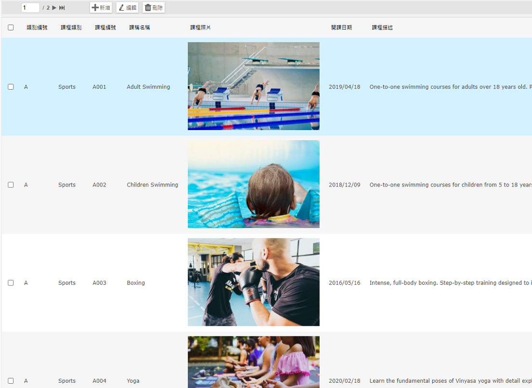Click the 課程照片 column header
Image resolution: width=532 pixels, height=388 pixels.
pyautogui.click(x=200, y=27)
